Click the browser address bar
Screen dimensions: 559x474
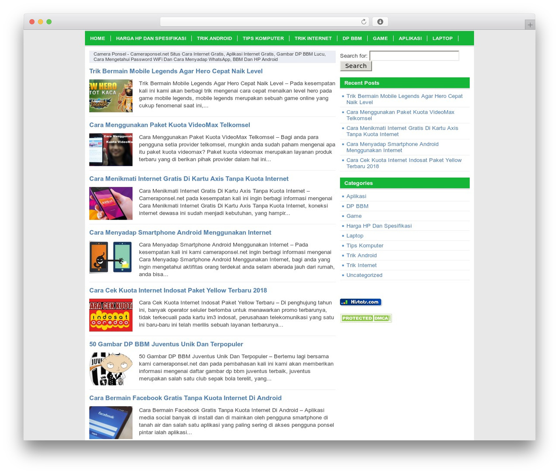point(265,22)
